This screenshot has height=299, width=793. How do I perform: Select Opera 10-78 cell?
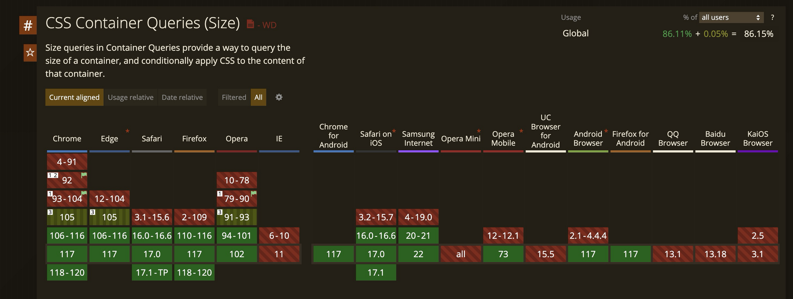(x=237, y=180)
